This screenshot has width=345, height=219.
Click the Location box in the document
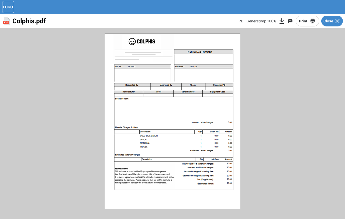click(x=203, y=73)
